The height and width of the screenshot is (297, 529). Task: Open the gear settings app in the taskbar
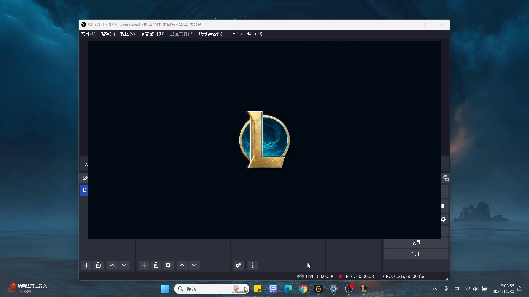pyautogui.click(x=334, y=289)
